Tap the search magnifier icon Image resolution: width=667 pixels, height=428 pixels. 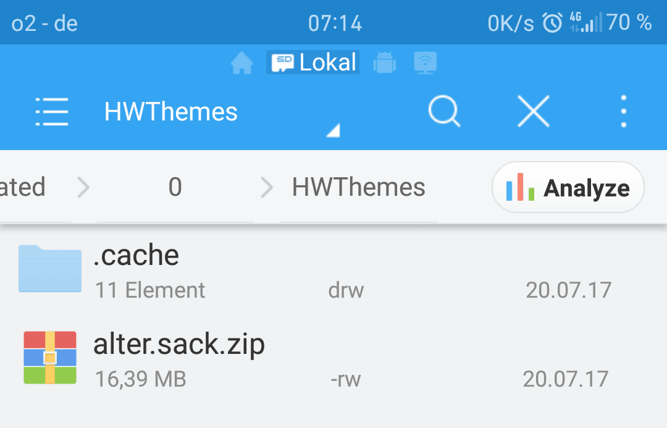pyautogui.click(x=445, y=111)
